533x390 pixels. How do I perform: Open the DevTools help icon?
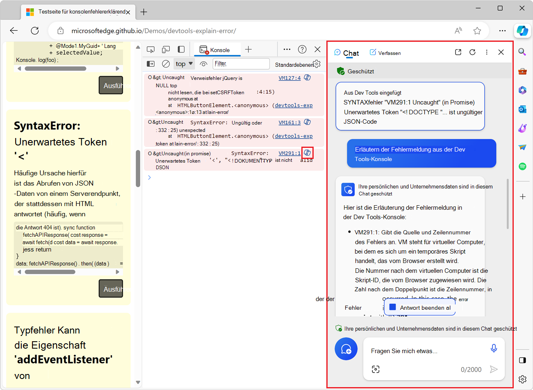coord(302,49)
